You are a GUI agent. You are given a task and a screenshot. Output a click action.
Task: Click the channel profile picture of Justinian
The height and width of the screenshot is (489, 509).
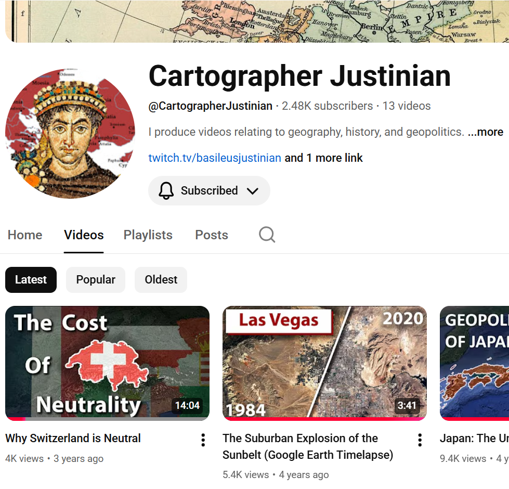pyautogui.click(x=69, y=133)
